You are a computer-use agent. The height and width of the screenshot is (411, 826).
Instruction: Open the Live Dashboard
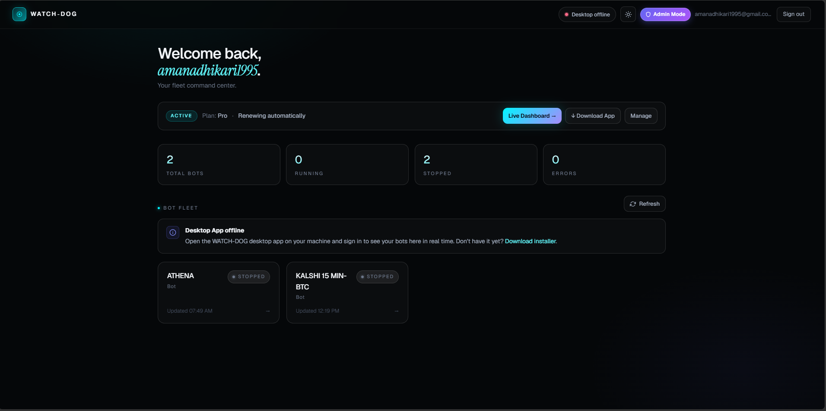point(532,116)
